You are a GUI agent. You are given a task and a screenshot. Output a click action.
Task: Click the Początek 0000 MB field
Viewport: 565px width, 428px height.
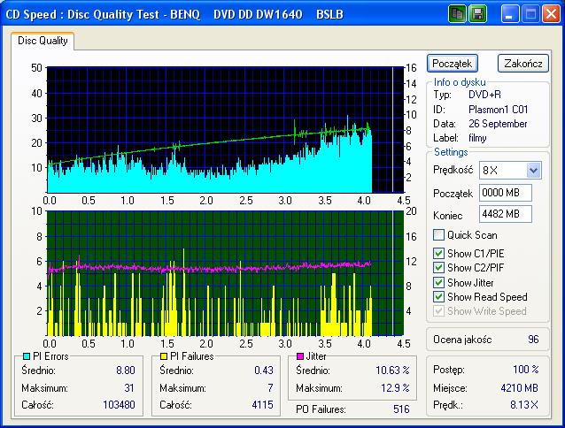tap(505, 193)
